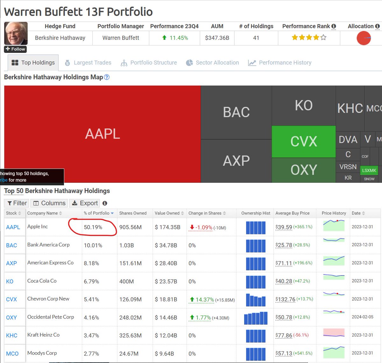Click Apple's -1.09% change in shares
This screenshot has width=382, height=363.
[x=201, y=227]
